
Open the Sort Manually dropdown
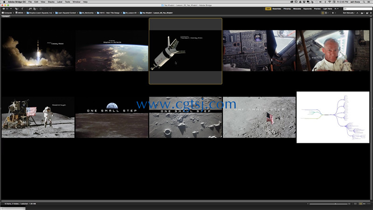(x=349, y=13)
